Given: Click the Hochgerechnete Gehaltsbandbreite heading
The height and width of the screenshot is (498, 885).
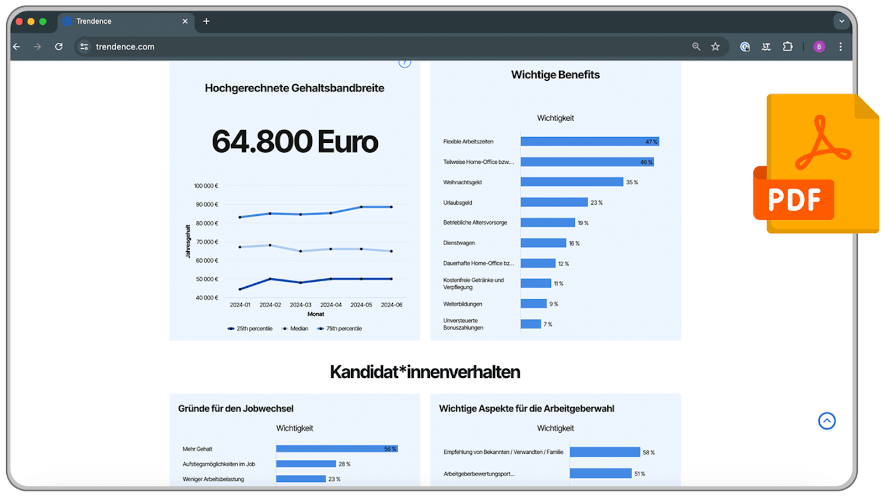Looking at the screenshot, I should (294, 88).
